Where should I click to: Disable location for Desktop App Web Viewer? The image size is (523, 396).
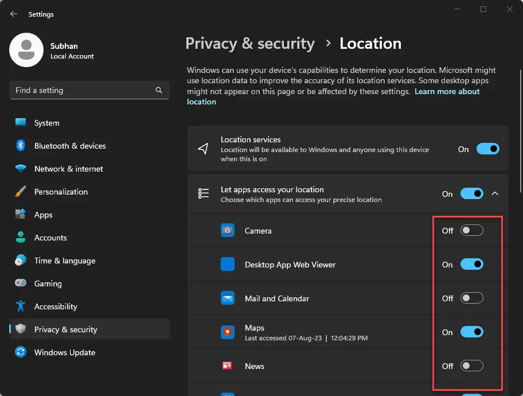coord(471,265)
